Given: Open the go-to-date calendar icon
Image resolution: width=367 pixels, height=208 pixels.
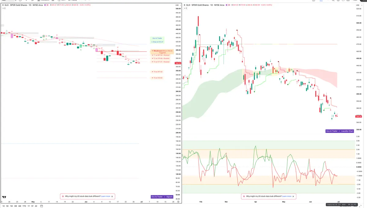Looking at the screenshot, I should (x=41, y=206).
